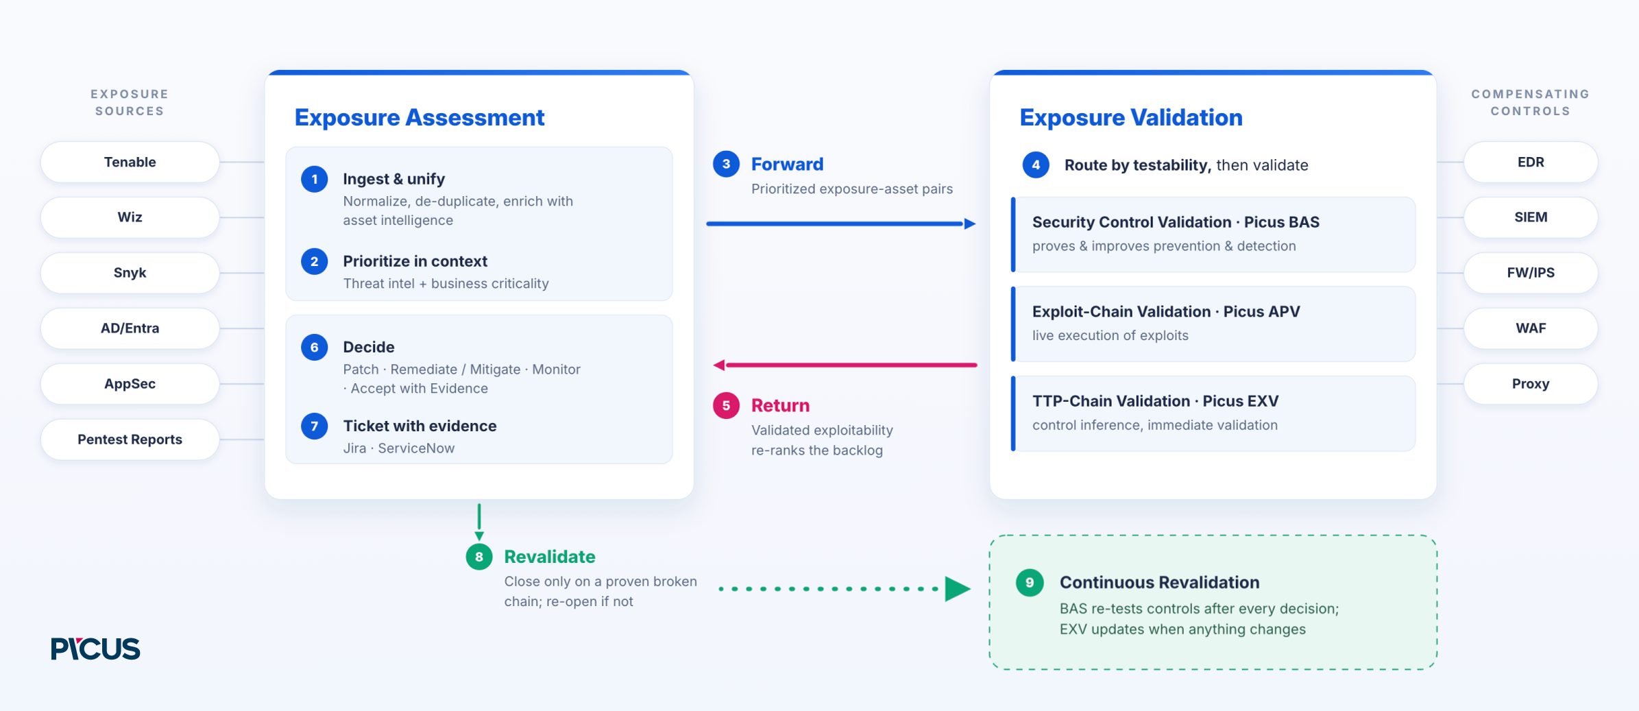Select the 'Ticket with evidence' step title
The height and width of the screenshot is (711, 1639).
pos(420,426)
